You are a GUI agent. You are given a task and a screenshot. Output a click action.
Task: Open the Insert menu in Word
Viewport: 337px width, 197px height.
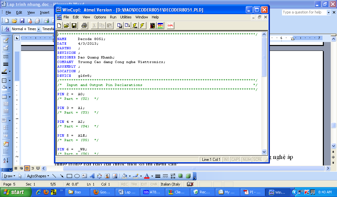point(45,13)
